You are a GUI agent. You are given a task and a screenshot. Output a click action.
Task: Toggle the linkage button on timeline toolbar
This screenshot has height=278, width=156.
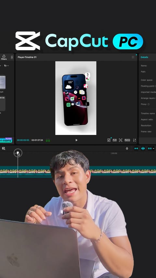149,148
